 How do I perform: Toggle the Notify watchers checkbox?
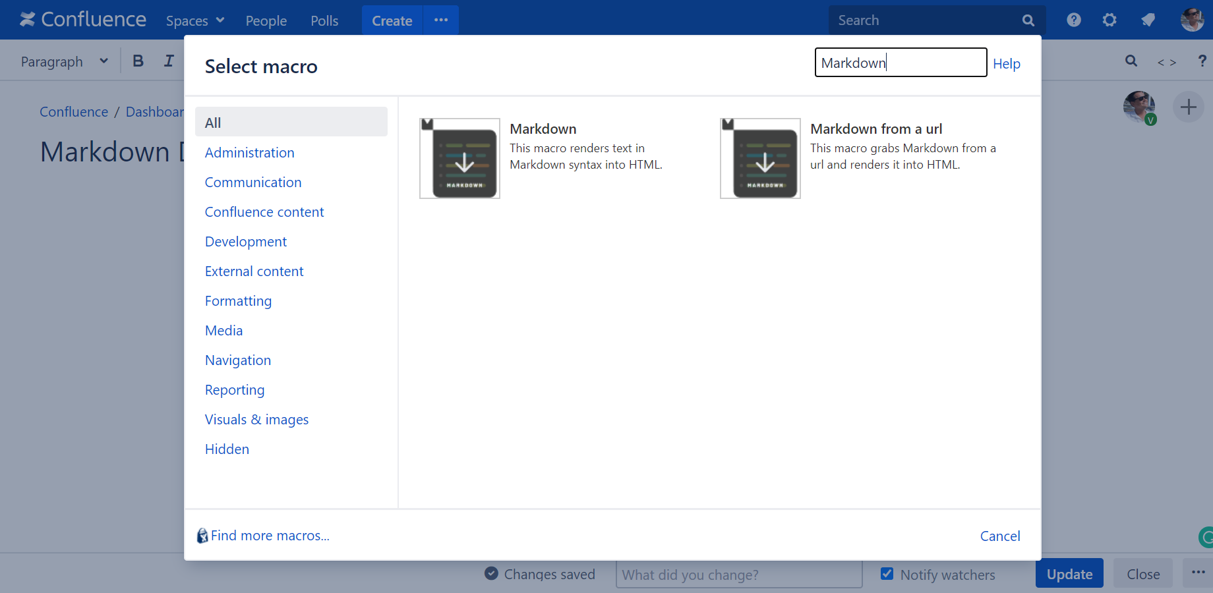click(887, 574)
